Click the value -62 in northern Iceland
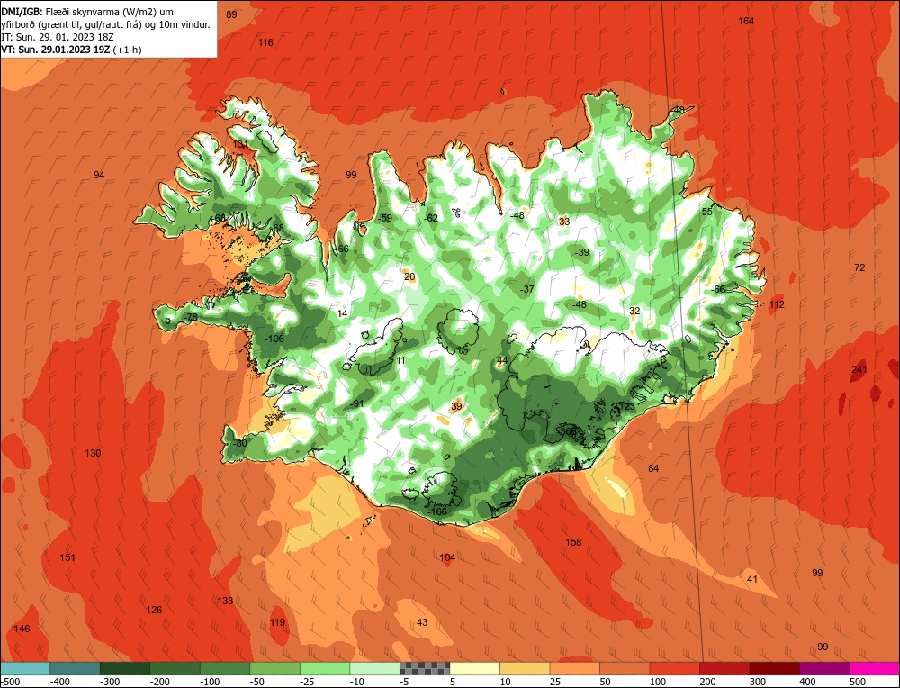 coord(430,218)
